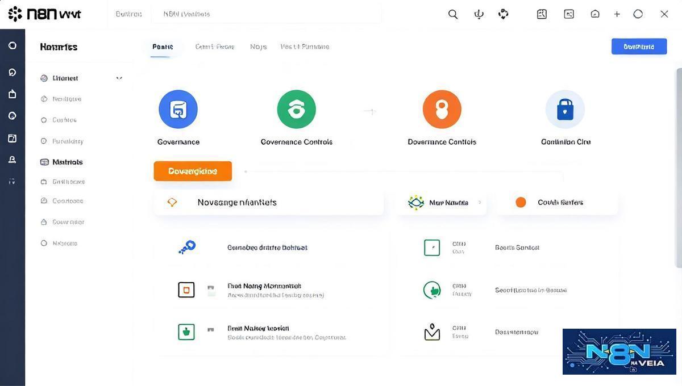Select the Bsntron tab in the title bar

[x=128, y=14]
